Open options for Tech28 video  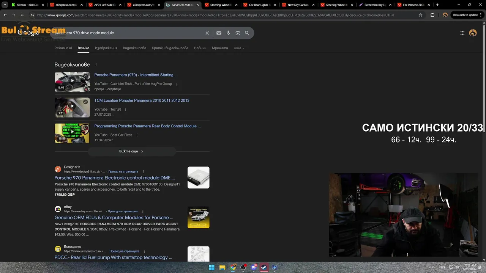click(126, 110)
